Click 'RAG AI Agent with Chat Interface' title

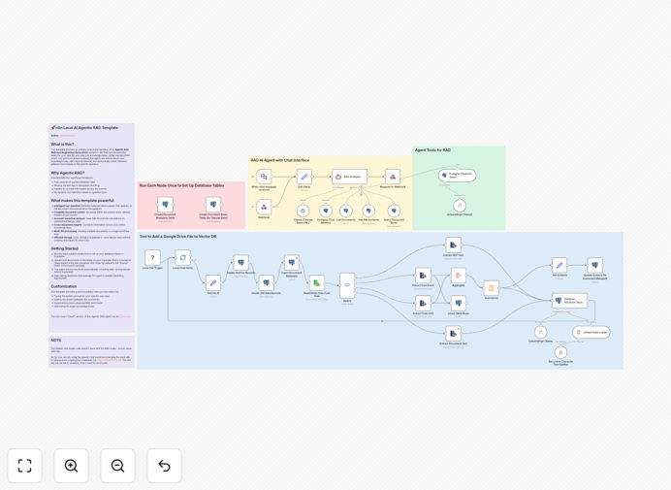click(x=280, y=160)
